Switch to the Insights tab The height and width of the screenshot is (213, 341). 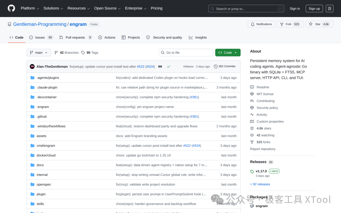pyautogui.click(x=198, y=37)
